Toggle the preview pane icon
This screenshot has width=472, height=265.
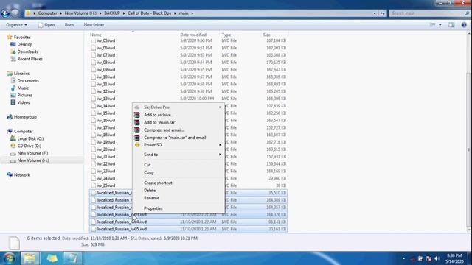[451, 25]
